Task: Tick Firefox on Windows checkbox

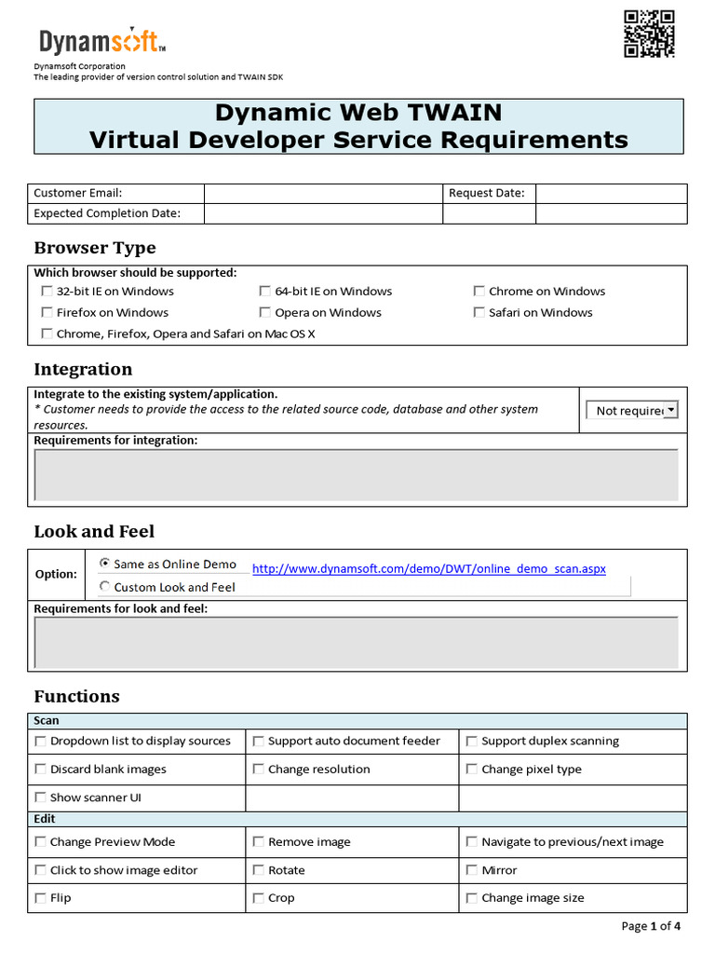Action: (47, 313)
